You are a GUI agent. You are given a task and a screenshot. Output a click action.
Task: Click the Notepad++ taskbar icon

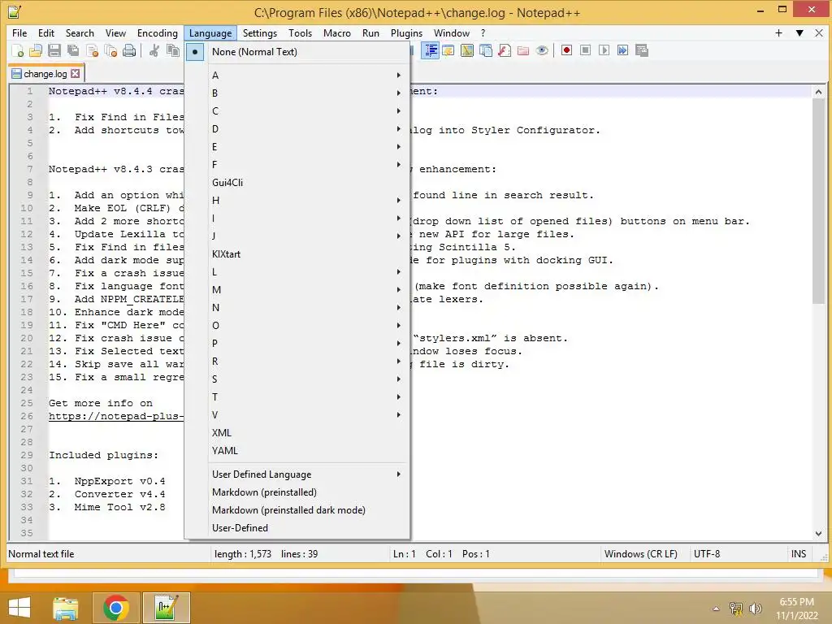coord(166,608)
